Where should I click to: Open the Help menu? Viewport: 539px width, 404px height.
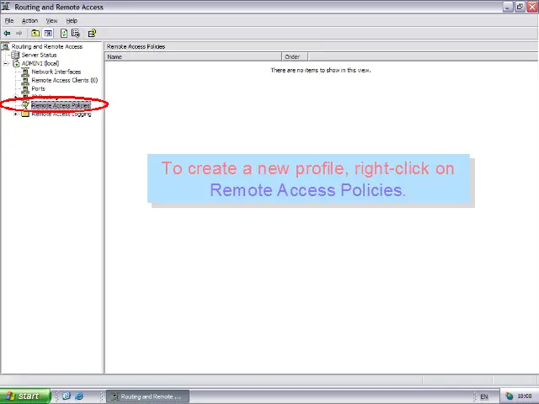point(72,20)
